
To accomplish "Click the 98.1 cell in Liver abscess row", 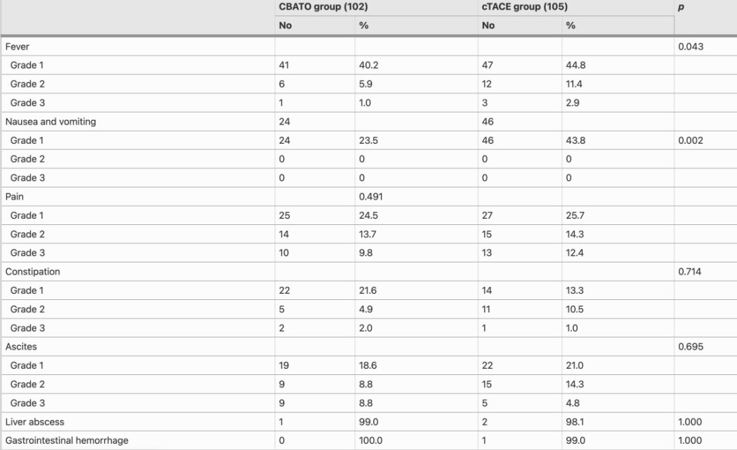I will click(x=575, y=422).
